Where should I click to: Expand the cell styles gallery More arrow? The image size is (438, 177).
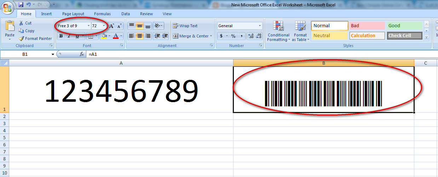point(426,37)
